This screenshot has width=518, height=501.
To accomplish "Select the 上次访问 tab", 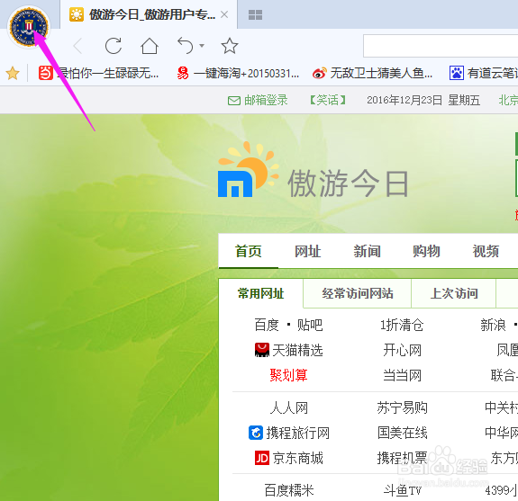I will (454, 293).
